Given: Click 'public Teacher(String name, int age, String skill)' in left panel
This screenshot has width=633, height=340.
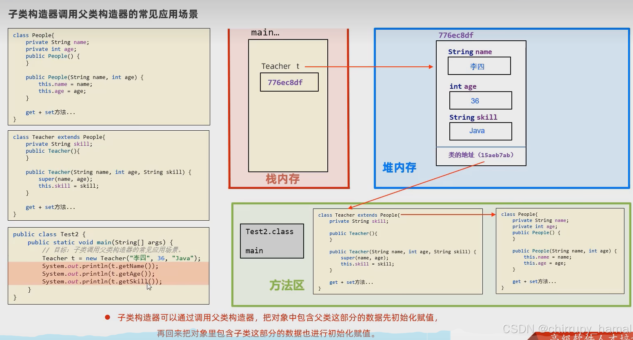Looking at the screenshot, I should tap(109, 172).
